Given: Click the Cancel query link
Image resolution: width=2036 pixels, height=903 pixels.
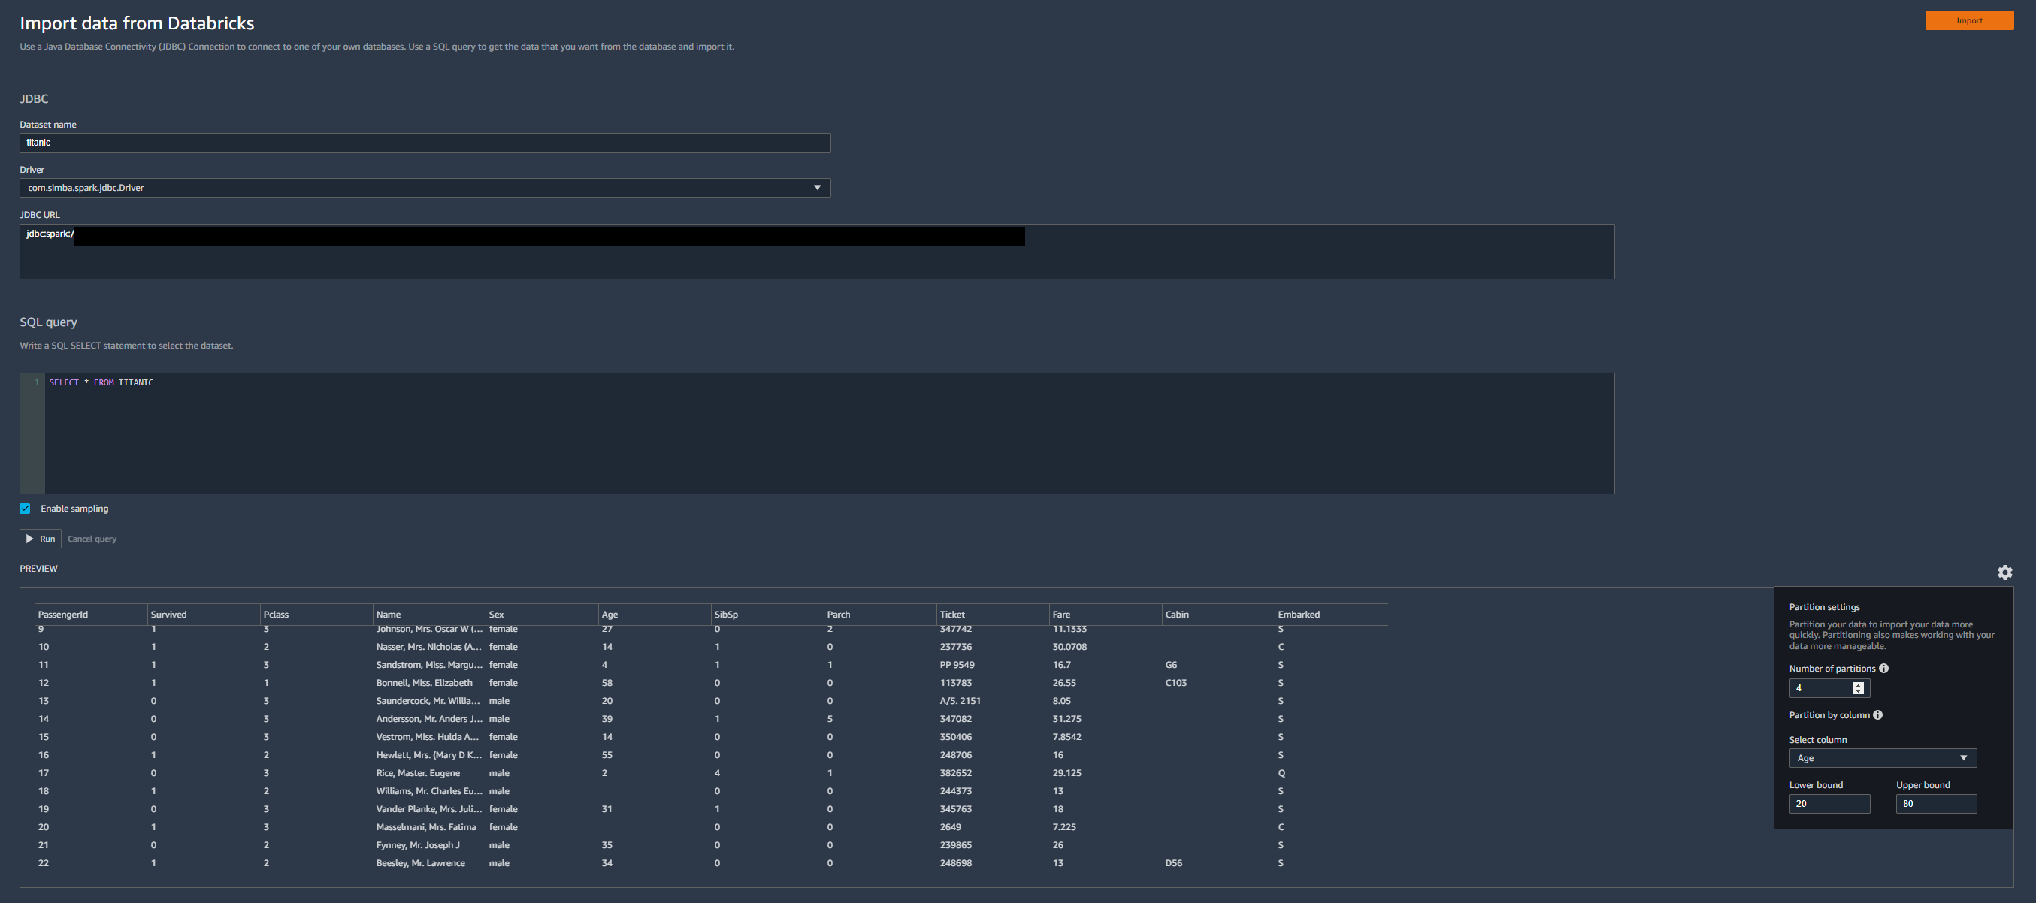Looking at the screenshot, I should 92,539.
